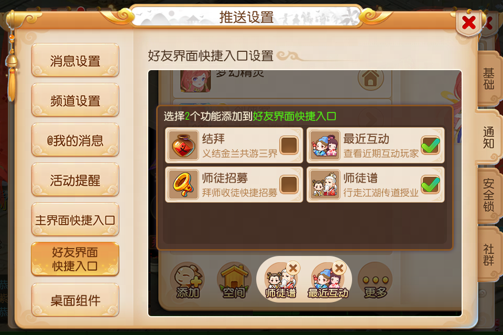503x335 pixels.
Task: Open the 社群 side tab
Action: (488, 254)
